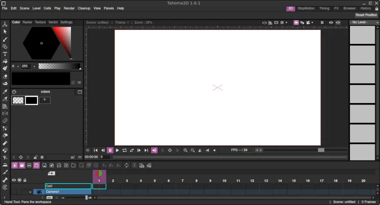This screenshot has width=380, height=205.
Task: Open the File menu
Action: tap(4, 8)
